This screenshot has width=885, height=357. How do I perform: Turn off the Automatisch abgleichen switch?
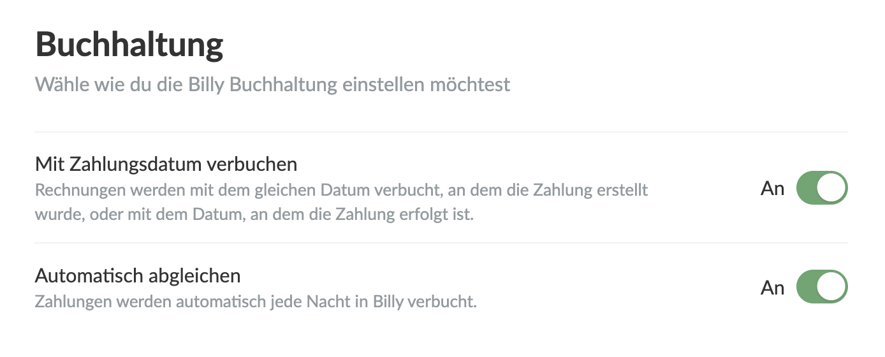point(821,287)
